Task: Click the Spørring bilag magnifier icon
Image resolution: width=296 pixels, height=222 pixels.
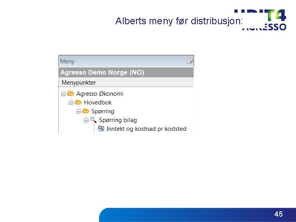Action: point(93,120)
